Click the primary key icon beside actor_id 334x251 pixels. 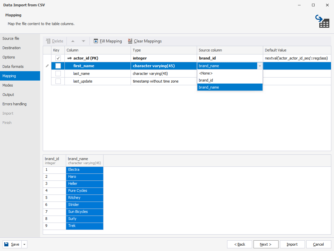point(69,58)
